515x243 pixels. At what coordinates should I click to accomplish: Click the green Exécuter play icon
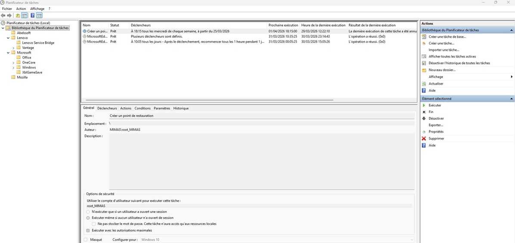(424, 105)
